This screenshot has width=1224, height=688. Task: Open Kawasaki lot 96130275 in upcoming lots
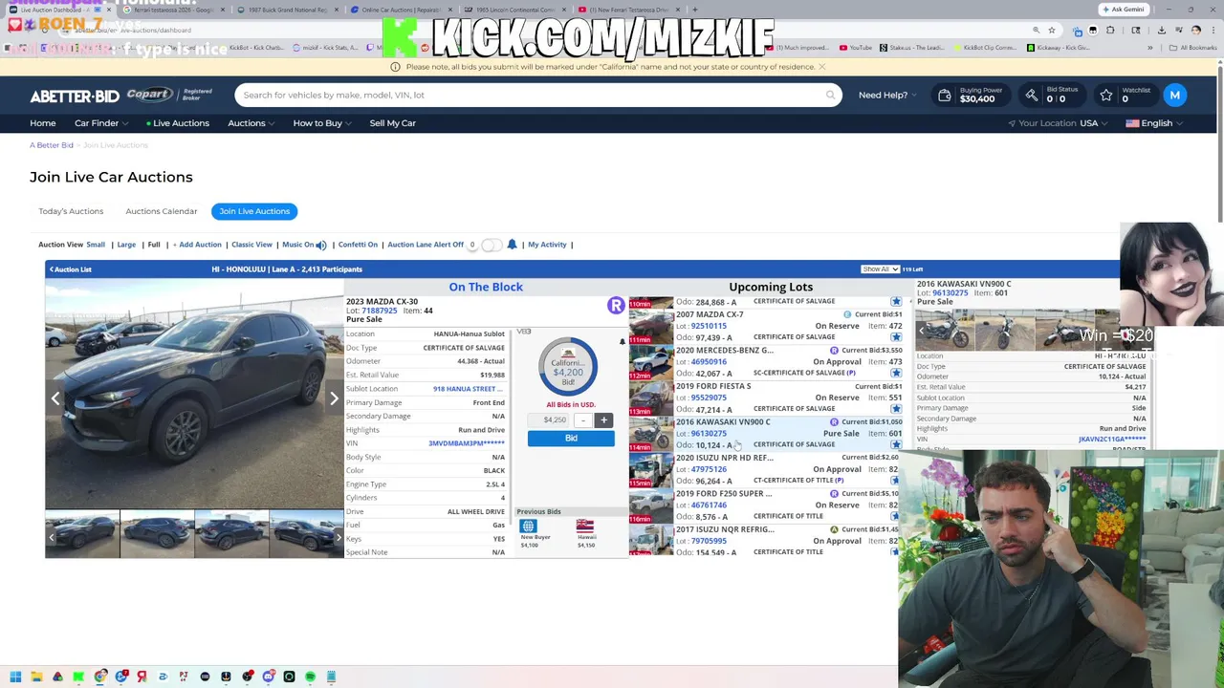coord(709,434)
